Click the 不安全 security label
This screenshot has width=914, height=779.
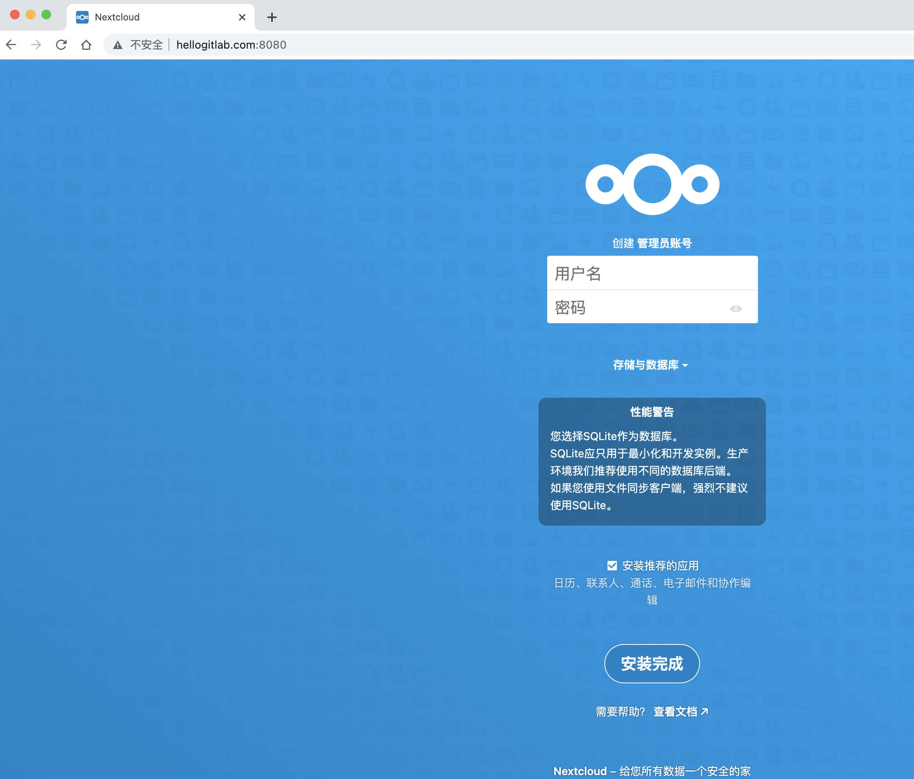coord(147,45)
